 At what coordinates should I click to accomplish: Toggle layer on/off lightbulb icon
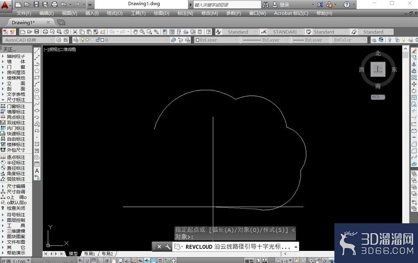(83, 40)
